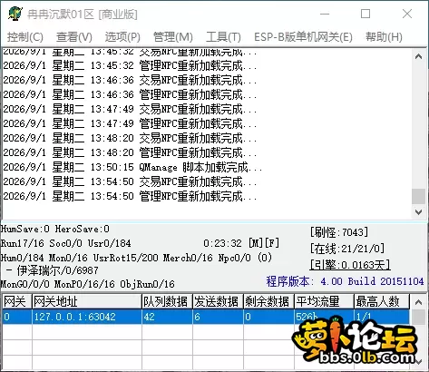429x372 pixels.
Task: Click the log panel scrollbar thumb
Action: pos(419,197)
